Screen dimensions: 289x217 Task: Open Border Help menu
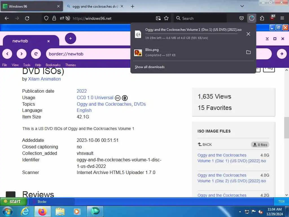coord(38,65)
